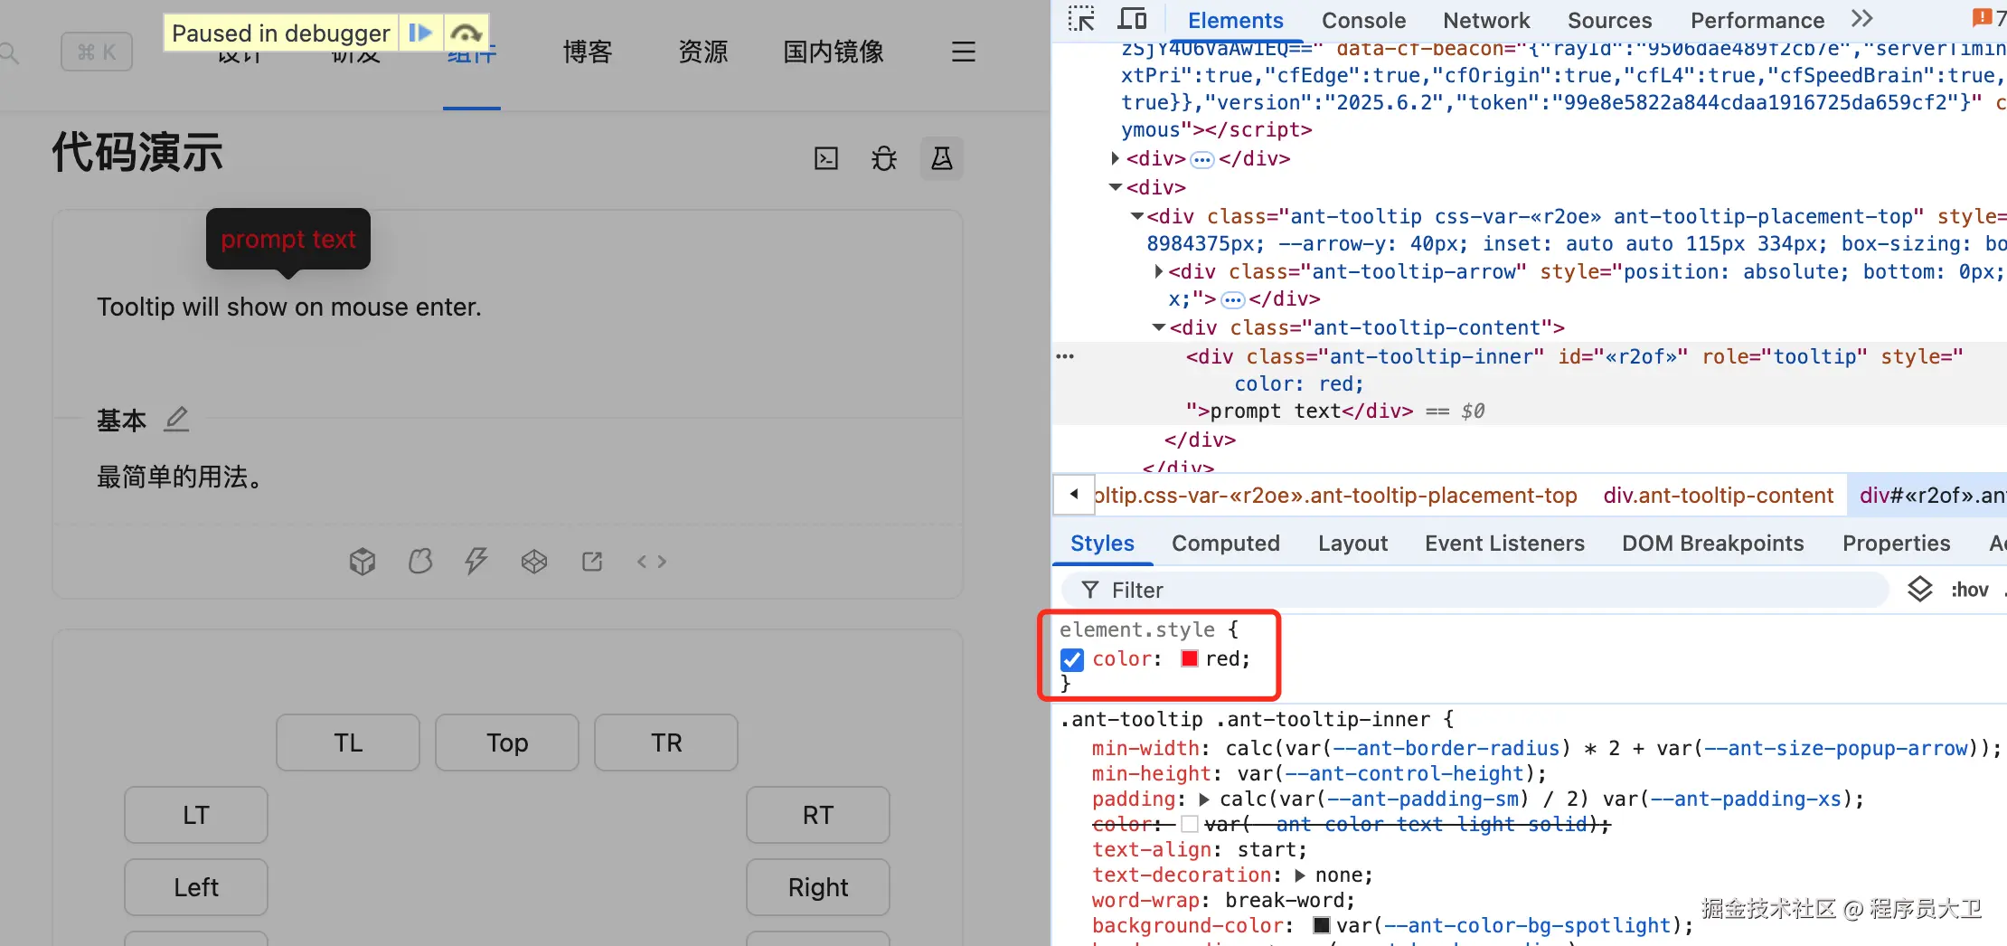The image size is (2007, 946).
Task: Open the struck-through color variable swatch
Action: (x=1190, y=824)
